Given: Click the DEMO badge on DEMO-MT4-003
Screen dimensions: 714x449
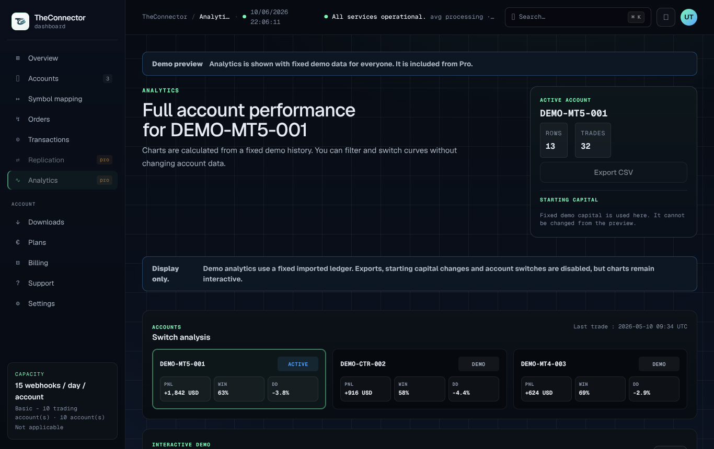Looking at the screenshot, I should pos(659,364).
